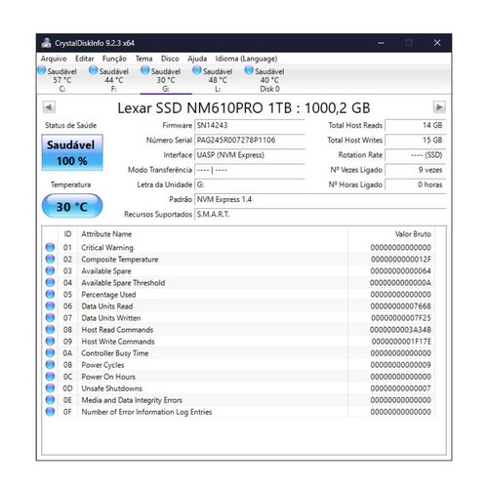Click Total Host Reads value 14 GB

(415, 125)
